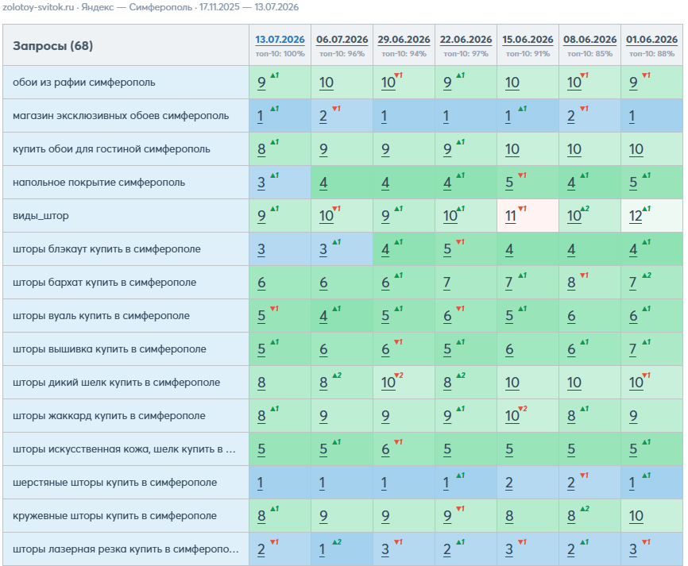The width and height of the screenshot is (688, 566).
Task: Select the 22.06.2026 date header
Action: pyautogui.click(x=466, y=40)
